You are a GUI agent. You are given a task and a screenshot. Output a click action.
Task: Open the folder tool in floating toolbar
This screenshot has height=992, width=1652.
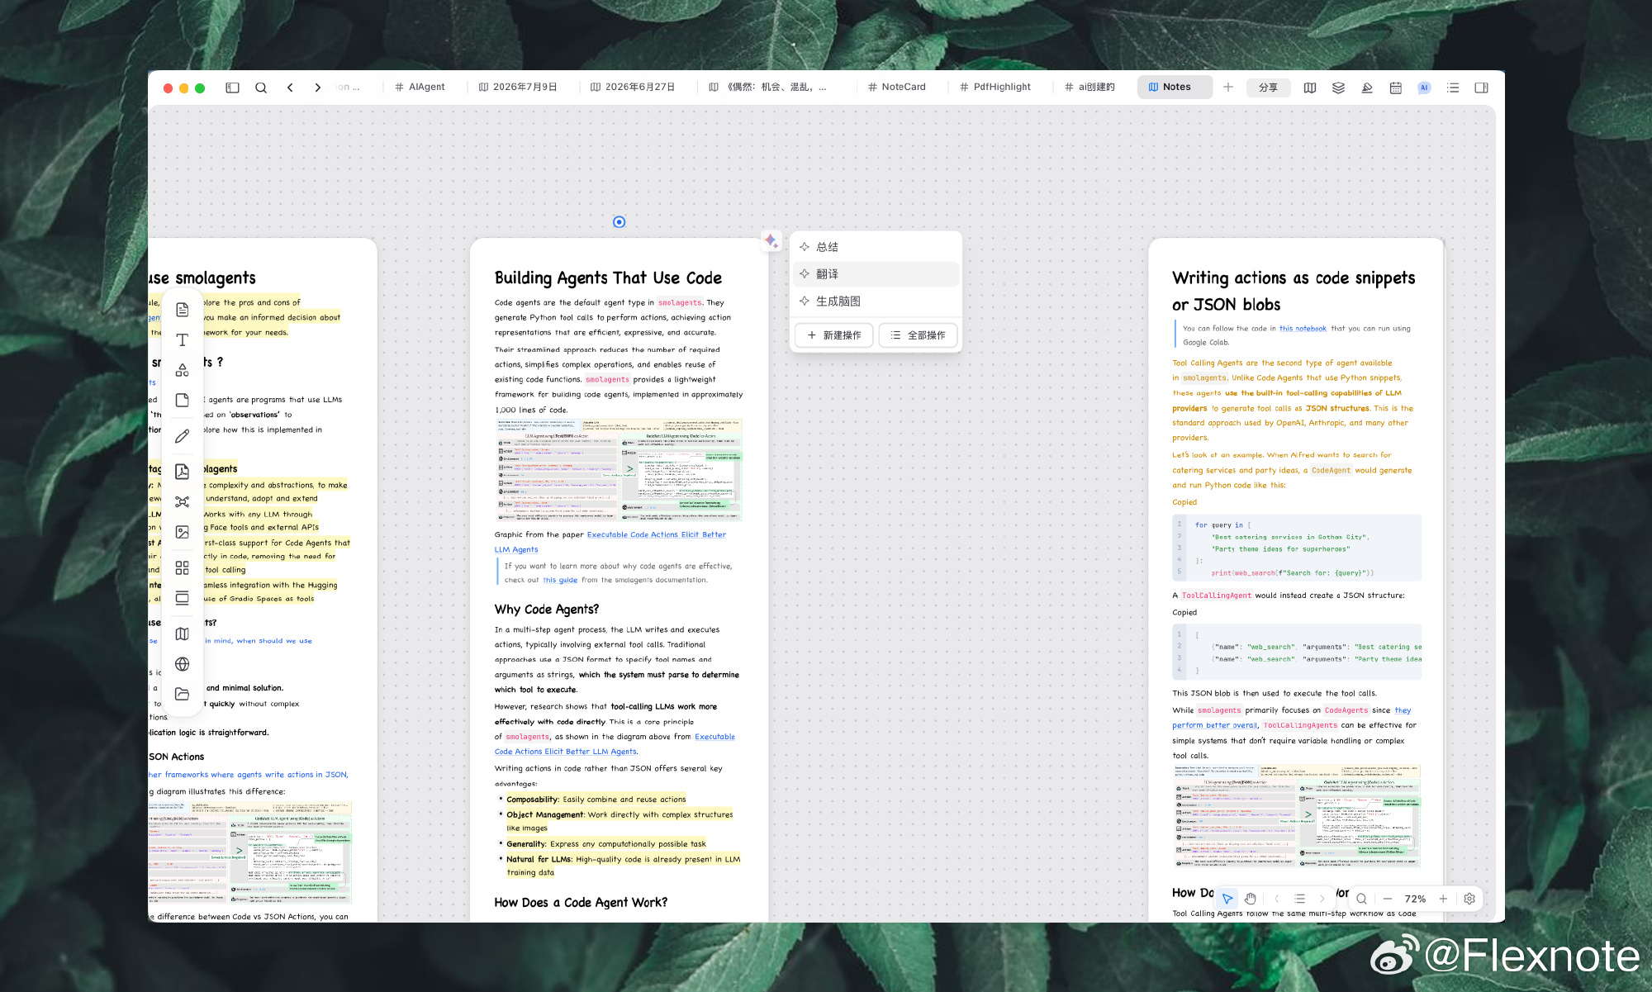[x=183, y=695]
